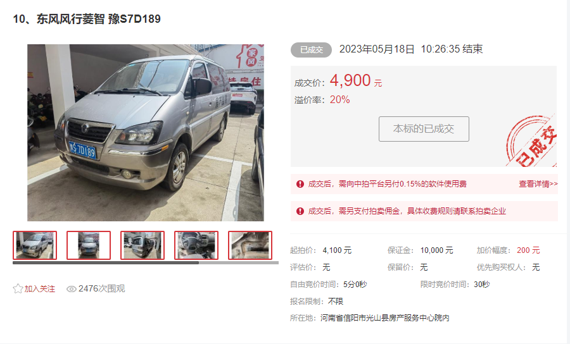Click the gray 已成交 status badge

pos(311,50)
